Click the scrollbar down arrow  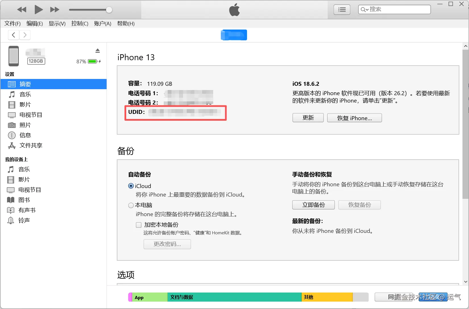(x=466, y=282)
